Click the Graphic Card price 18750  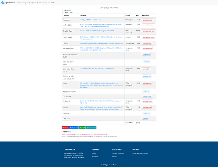click(x=138, y=31)
